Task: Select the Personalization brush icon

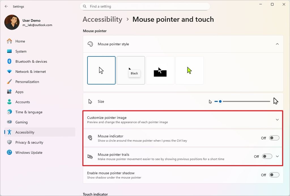Action: [9, 82]
